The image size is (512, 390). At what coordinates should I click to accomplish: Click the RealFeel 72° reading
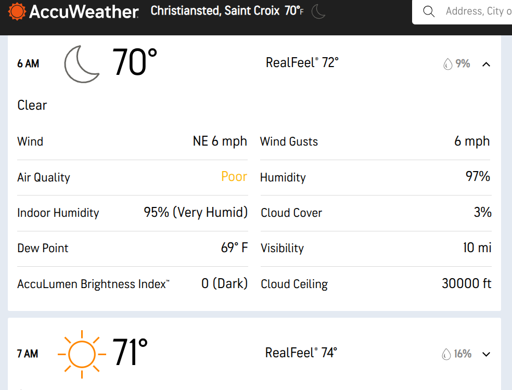pos(302,63)
